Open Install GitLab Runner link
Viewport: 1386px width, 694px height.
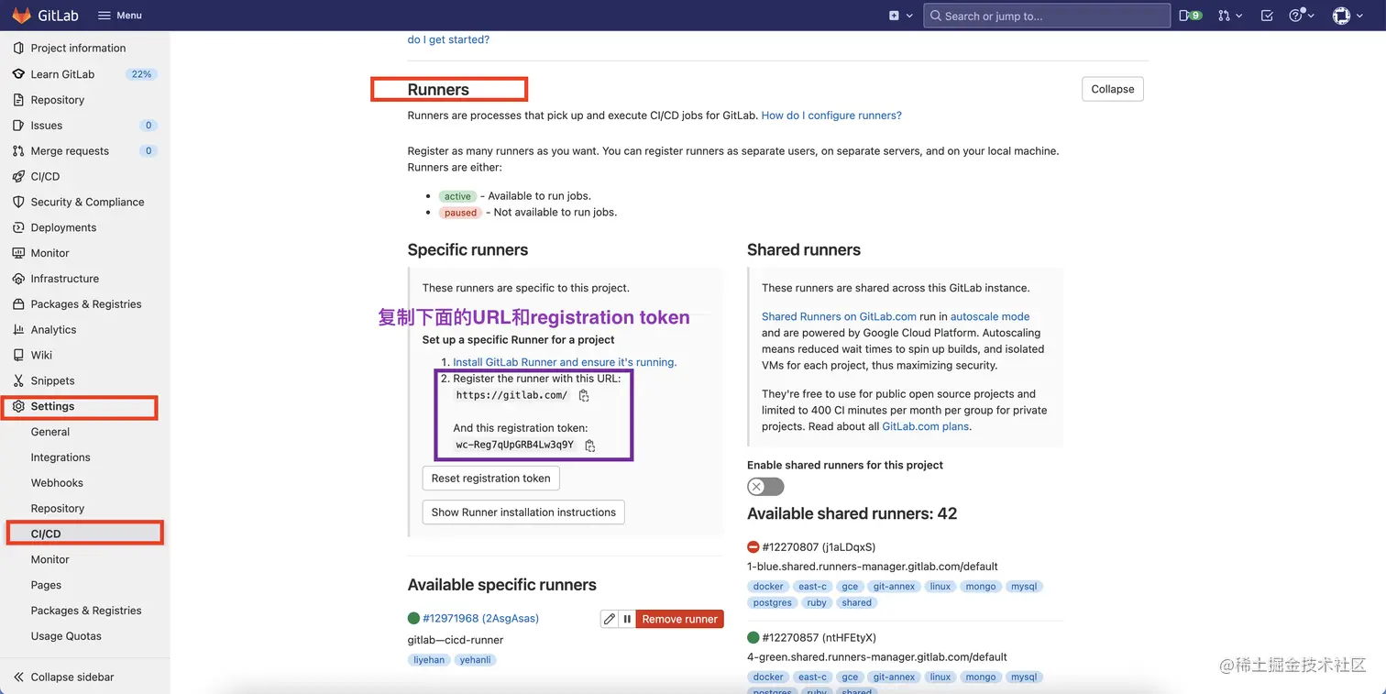(x=565, y=362)
